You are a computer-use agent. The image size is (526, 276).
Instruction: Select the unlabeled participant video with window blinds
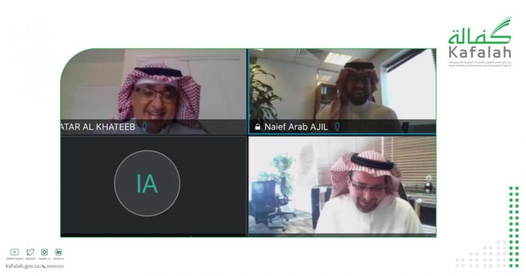[x=342, y=185]
